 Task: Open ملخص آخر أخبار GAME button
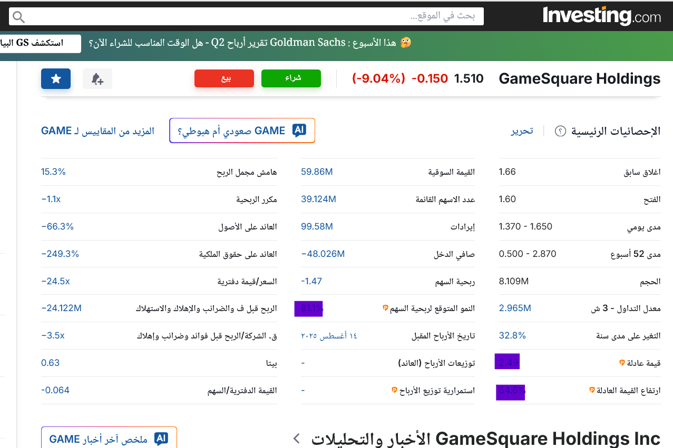pos(109,438)
